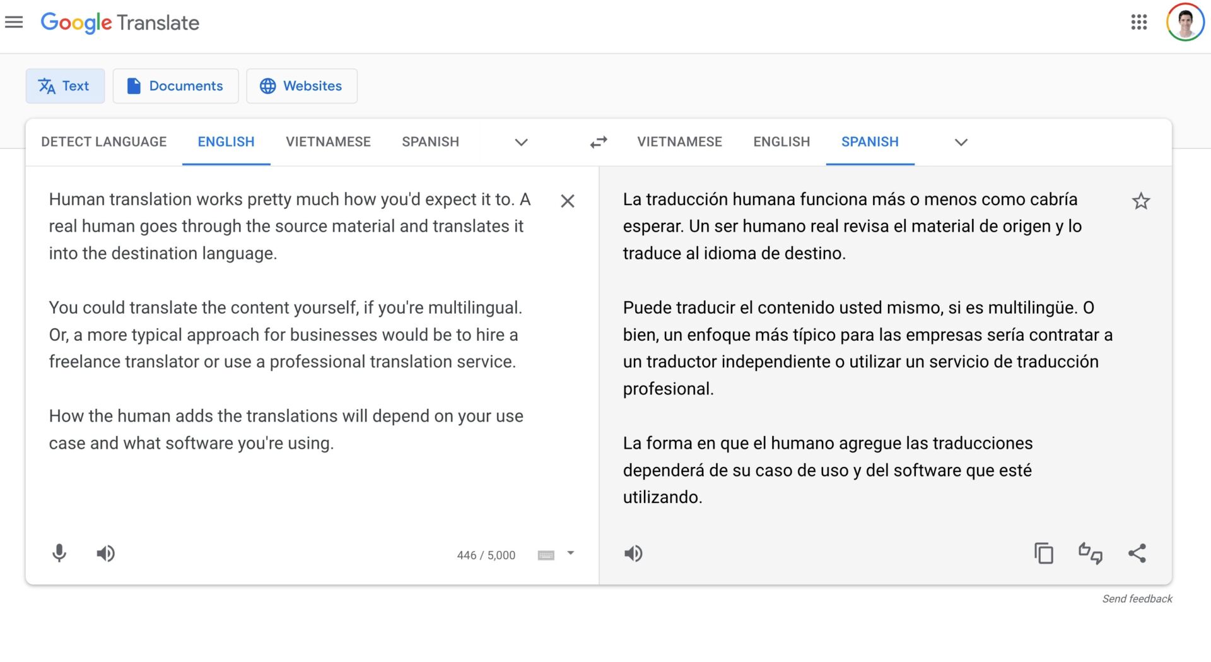Open your Google account profile picture

pyautogui.click(x=1185, y=22)
